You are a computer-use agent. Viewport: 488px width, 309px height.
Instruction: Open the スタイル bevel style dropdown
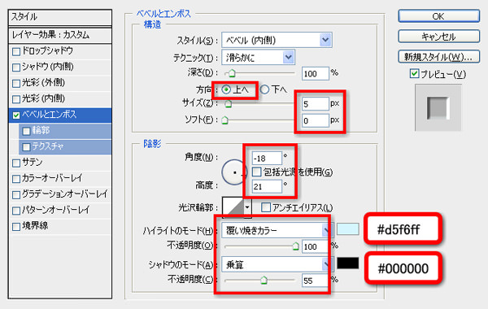tap(277, 40)
